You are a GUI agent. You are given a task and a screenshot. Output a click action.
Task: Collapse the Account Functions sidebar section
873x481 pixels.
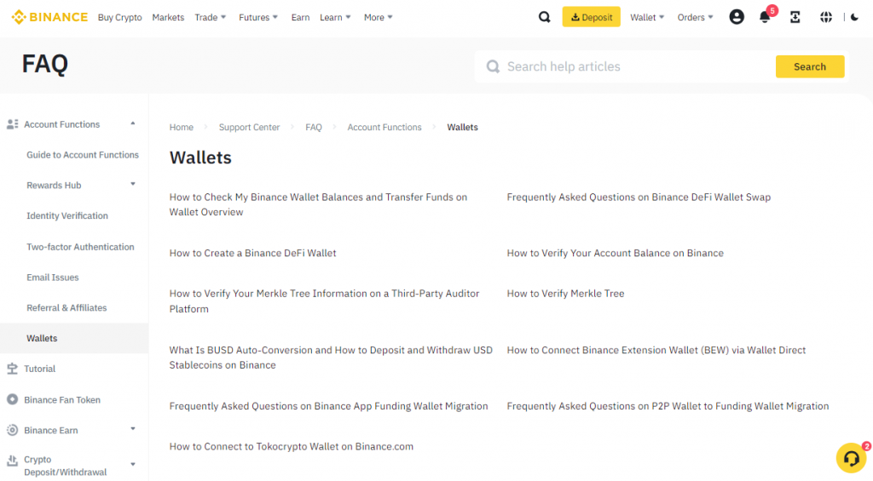tap(133, 124)
